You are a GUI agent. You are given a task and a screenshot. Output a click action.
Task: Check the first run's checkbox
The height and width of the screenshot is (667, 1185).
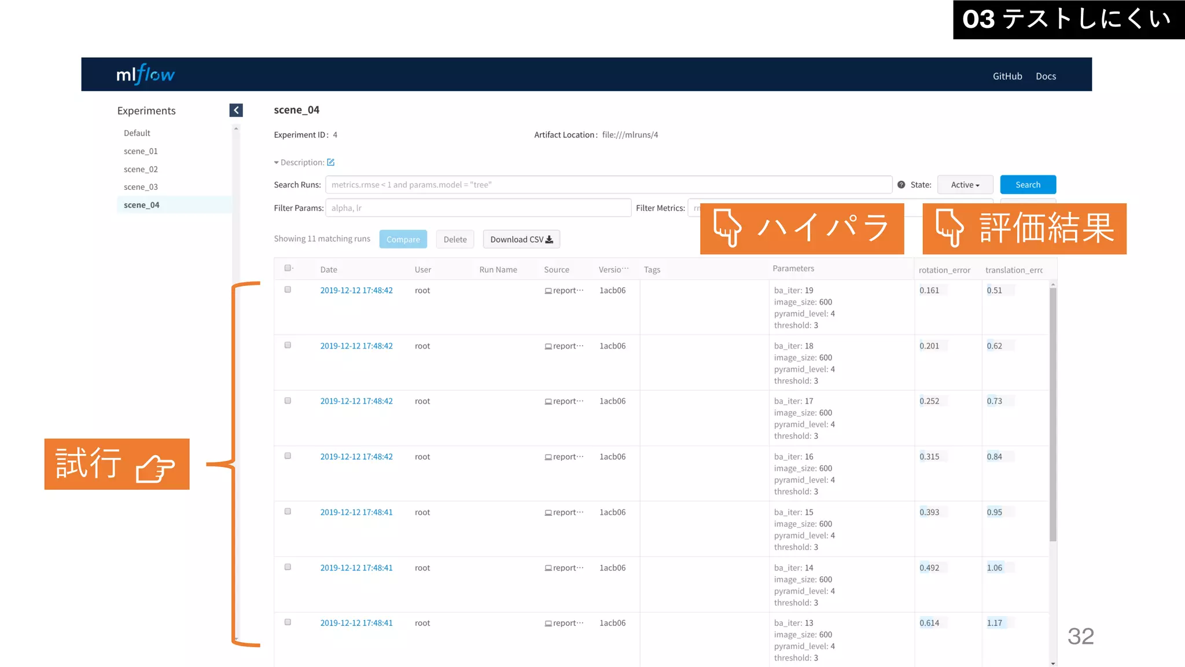coord(288,289)
